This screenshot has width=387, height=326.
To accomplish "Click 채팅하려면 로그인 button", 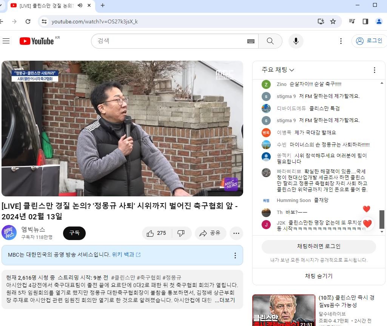I will [x=319, y=246].
